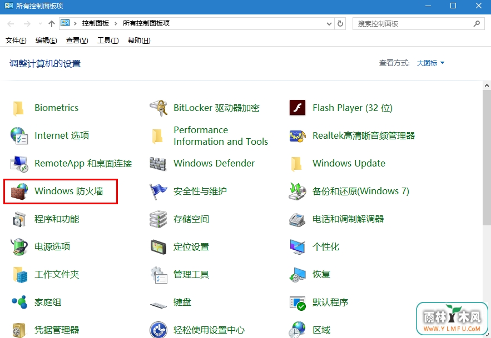Open the Windows 防火墙 link

click(x=69, y=191)
